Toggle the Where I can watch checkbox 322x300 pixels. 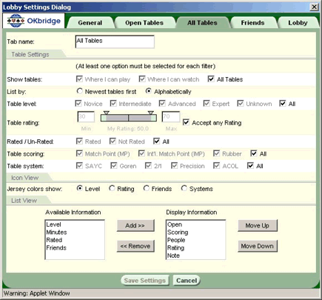click(x=142, y=79)
